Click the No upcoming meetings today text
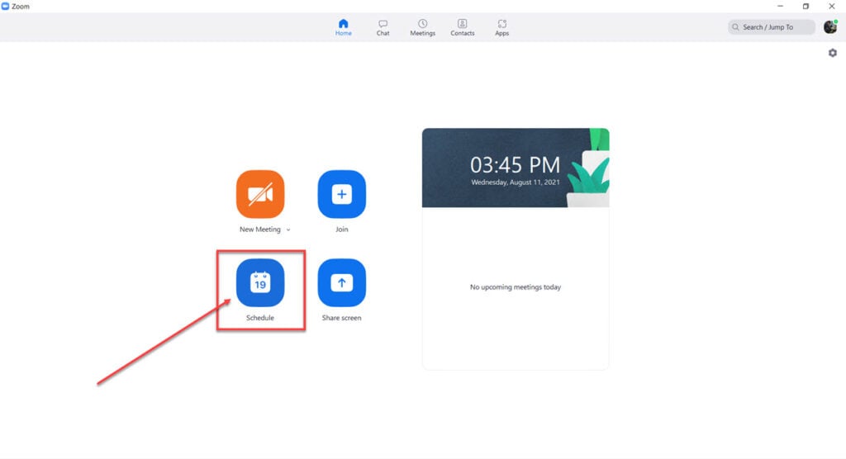This screenshot has height=459, width=846. (516, 287)
